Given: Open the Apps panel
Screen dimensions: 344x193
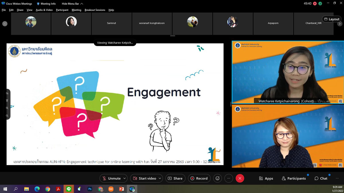Looking at the screenshot, I should [x=266, y=178].
